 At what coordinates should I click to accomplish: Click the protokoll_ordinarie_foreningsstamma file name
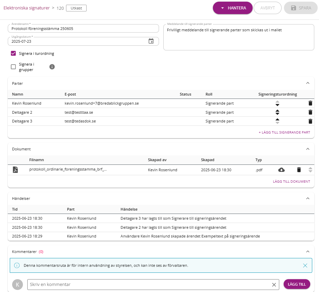click(x=68, y=170)
